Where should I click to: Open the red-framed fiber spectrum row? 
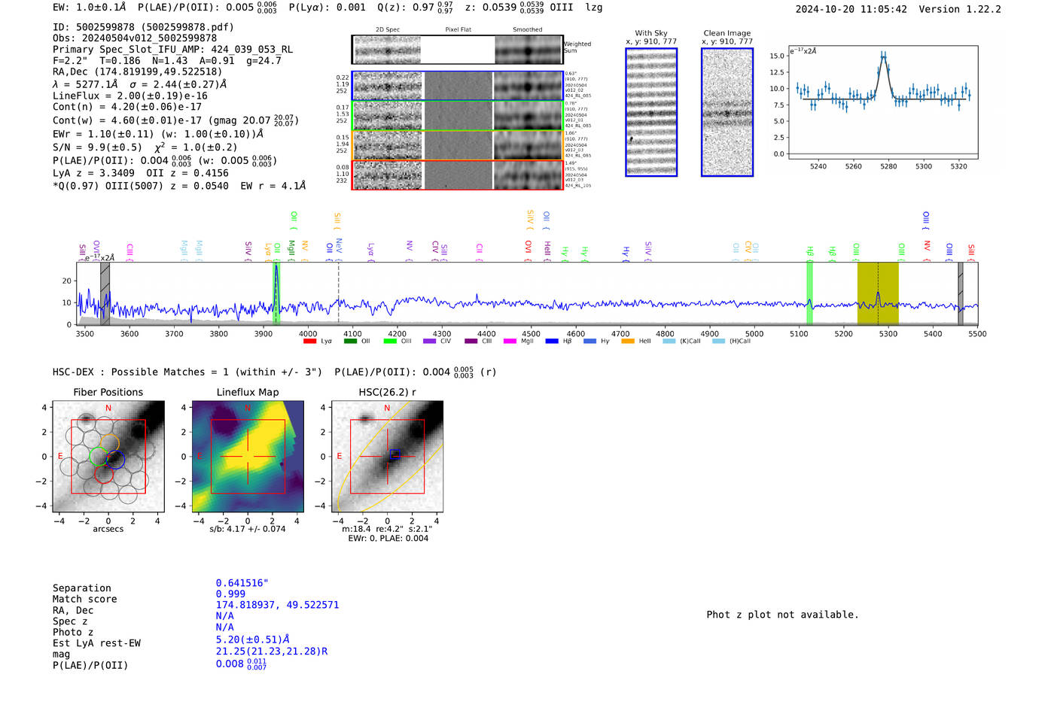pos(457,175)
